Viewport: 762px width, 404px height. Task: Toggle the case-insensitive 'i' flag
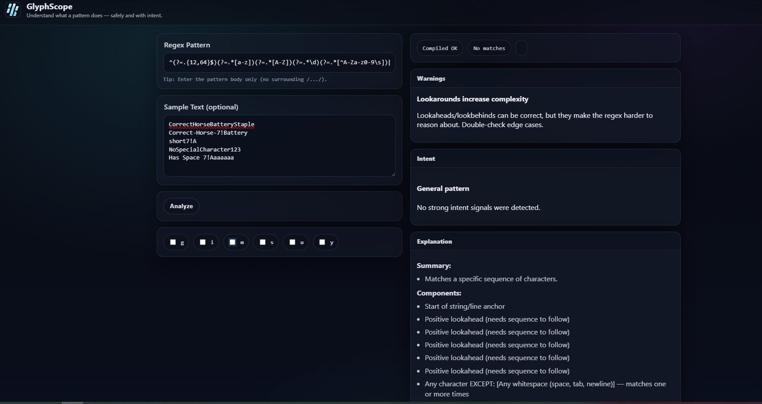point(203,242)
